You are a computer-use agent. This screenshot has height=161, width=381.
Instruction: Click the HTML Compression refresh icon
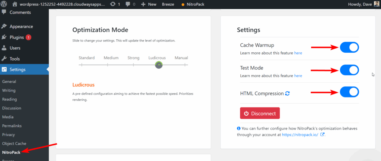point(287,93)
